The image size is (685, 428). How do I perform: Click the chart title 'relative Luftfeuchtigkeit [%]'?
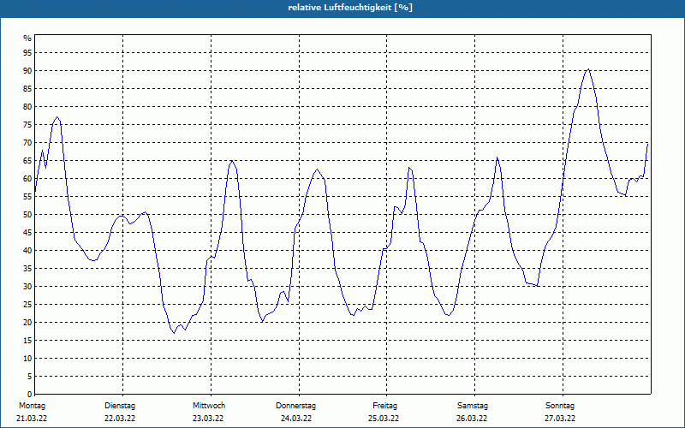click(x=350, y=8)
